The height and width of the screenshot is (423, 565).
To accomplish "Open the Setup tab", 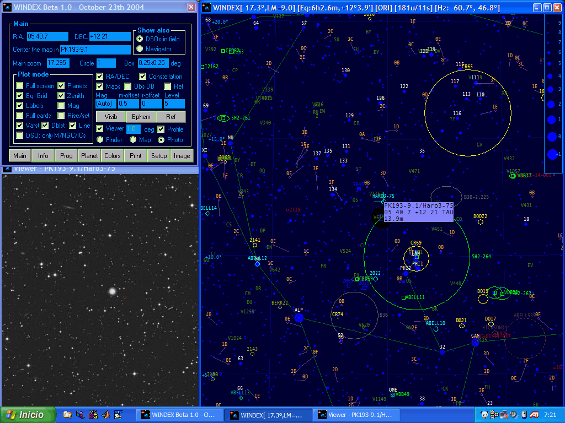I will [159, 156].
